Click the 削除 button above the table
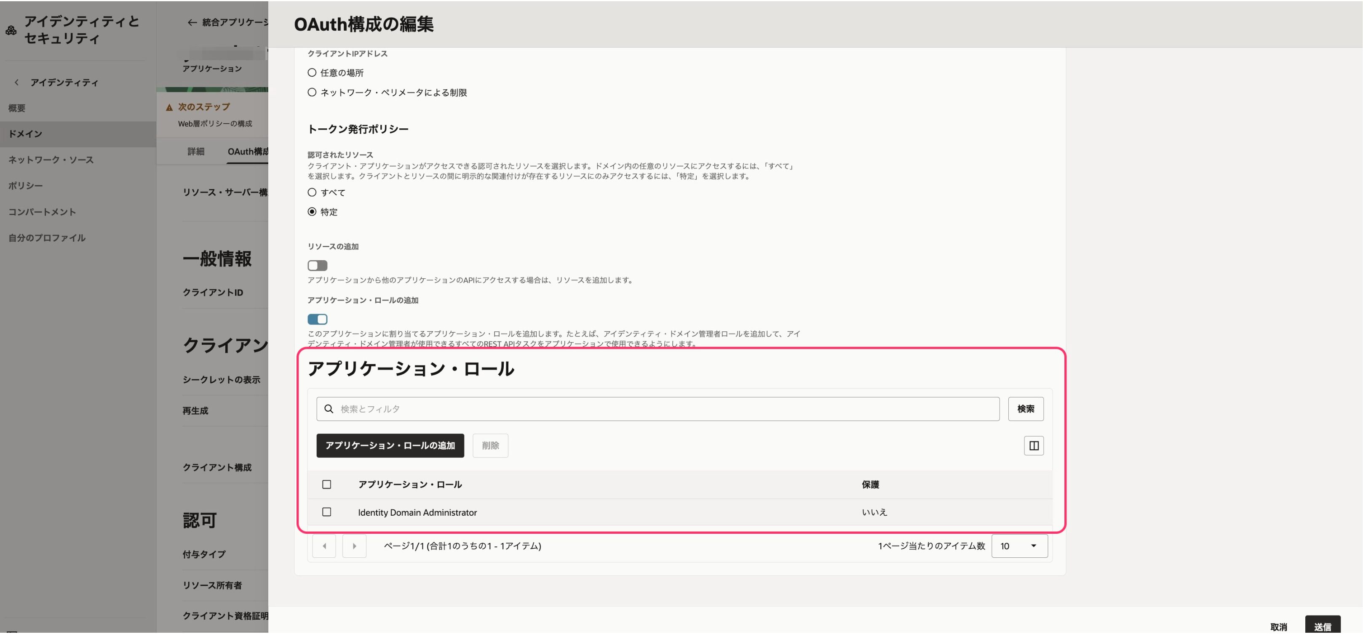The image size is (1363, 634). coord(490,445)
